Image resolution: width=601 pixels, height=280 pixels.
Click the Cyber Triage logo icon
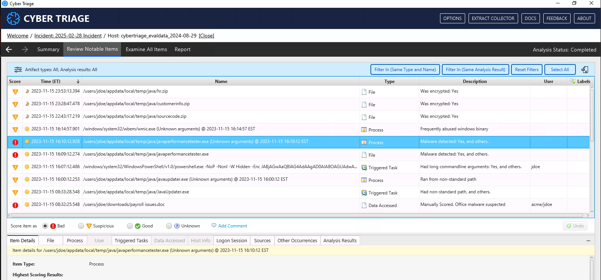click(x=13, y=19)
